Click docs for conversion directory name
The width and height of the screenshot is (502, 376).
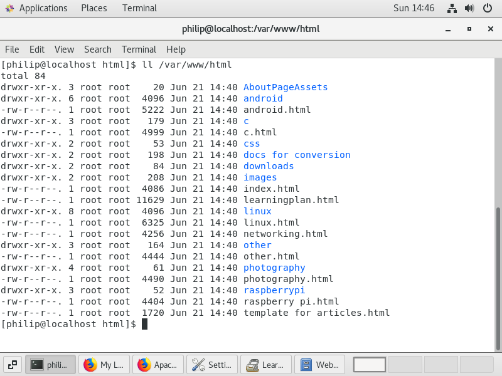[297, 155]
